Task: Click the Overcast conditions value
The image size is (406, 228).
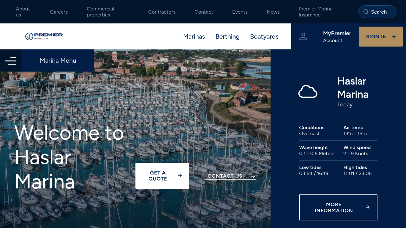Action: click(310, 134)
